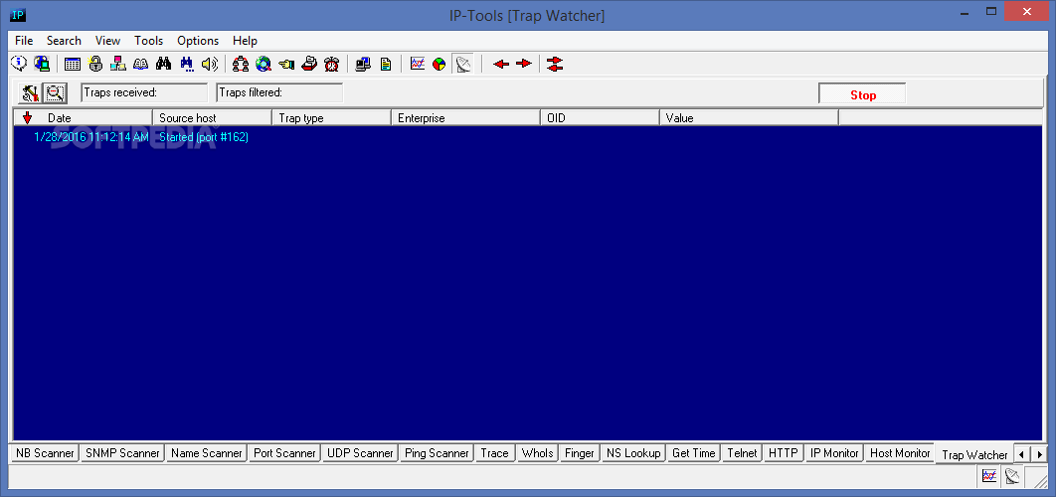Switch to the Host Monitor tab

pos(900,453)
